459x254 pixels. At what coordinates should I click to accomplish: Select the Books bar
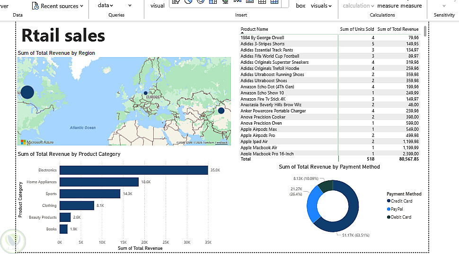tap(63, 229)
